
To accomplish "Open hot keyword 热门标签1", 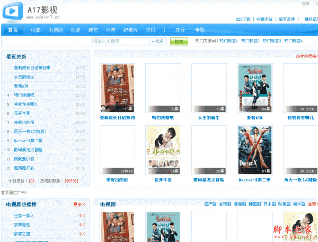I will click(x=228, y=41).
